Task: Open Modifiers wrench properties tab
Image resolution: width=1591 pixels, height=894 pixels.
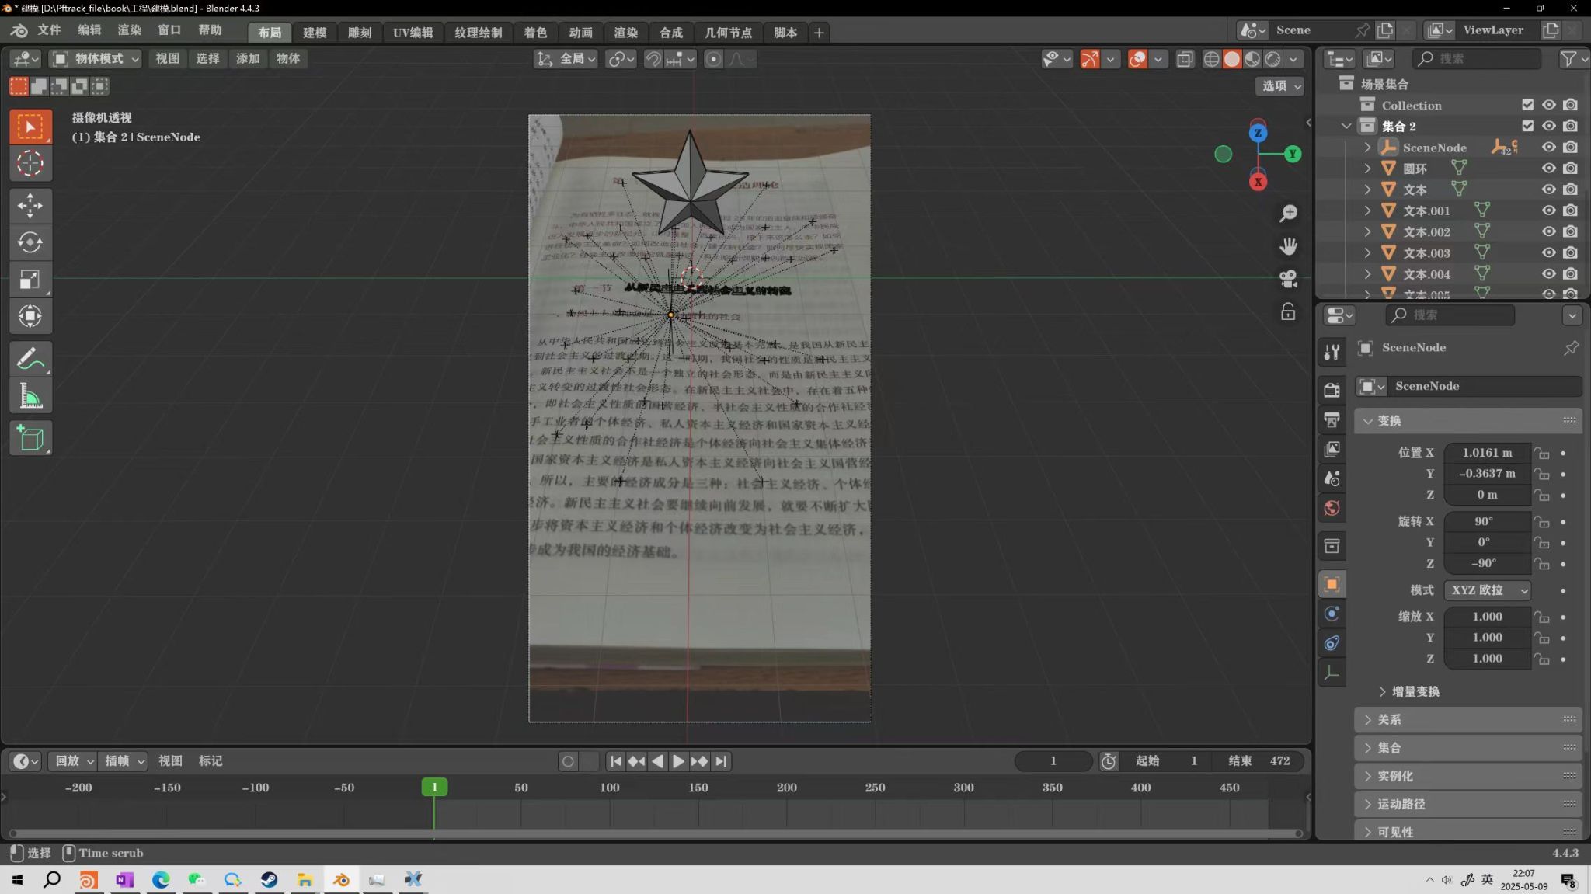Action: tap(1332, 353)
